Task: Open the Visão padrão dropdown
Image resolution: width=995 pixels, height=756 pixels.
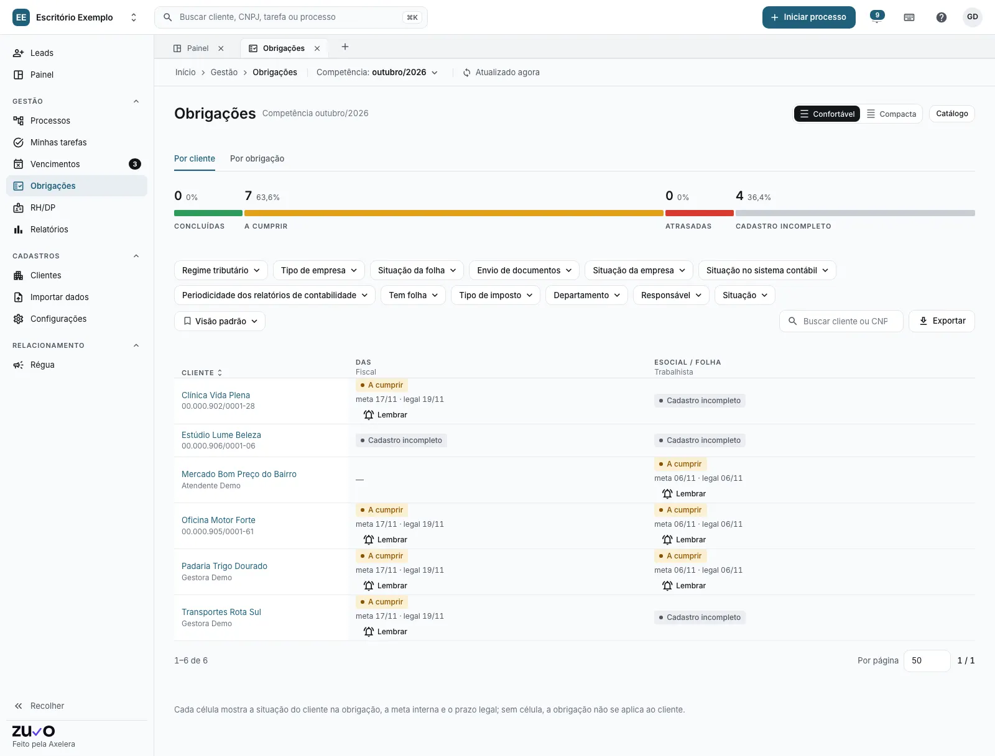Action: click(x=220, y=321)
